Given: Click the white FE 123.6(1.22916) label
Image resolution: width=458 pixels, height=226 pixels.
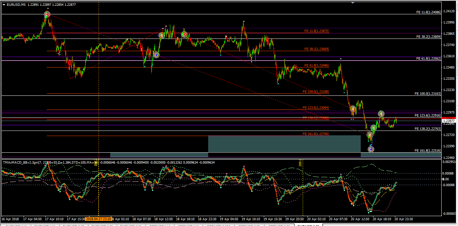Looking at the screenshot, I should pyautogui.click(x=428, y=116).
